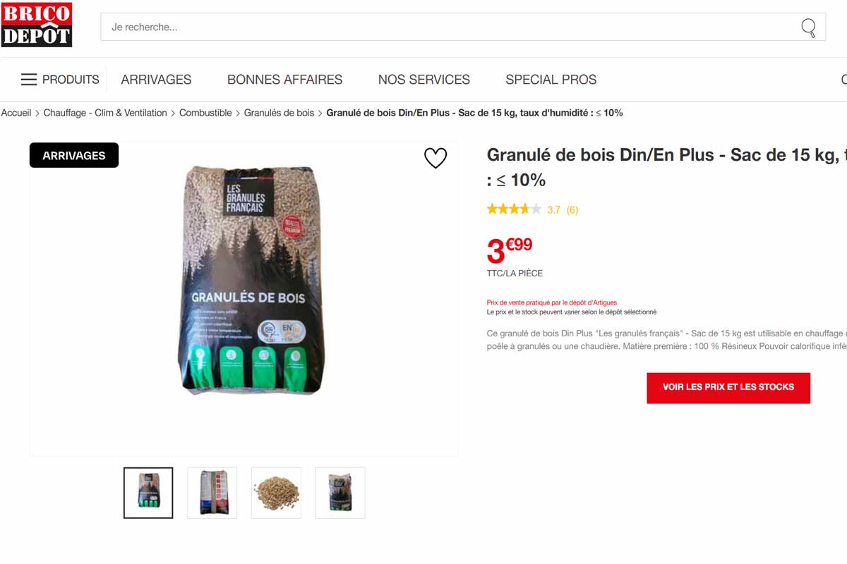Open the reviews count (6) link

[x=572, y=209]
